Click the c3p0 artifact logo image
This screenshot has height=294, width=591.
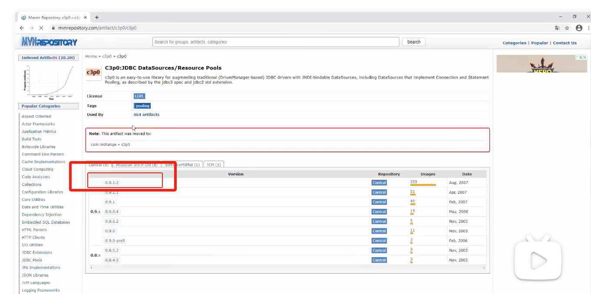93,73
